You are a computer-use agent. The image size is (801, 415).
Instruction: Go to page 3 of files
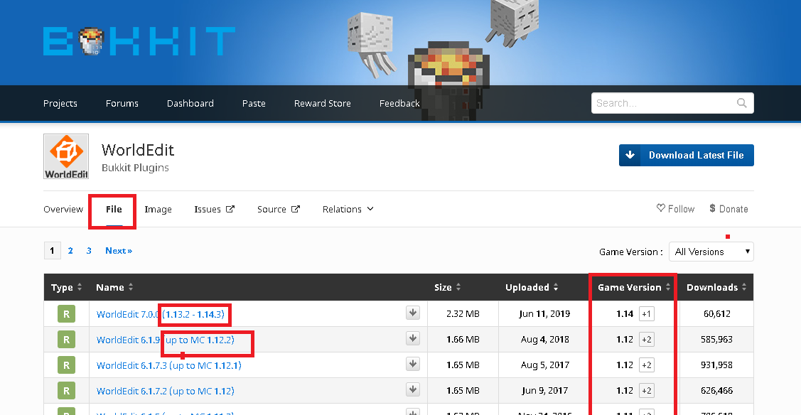(89, 251)
